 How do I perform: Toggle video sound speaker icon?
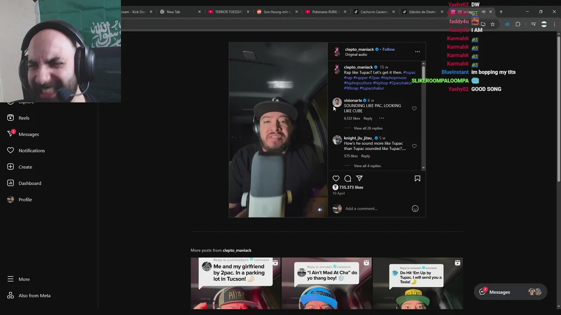(x=320, y=210)
